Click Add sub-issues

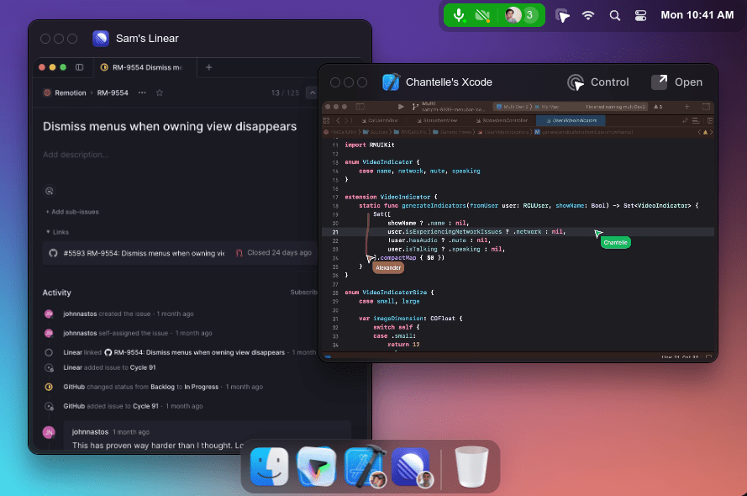point(72,212)
